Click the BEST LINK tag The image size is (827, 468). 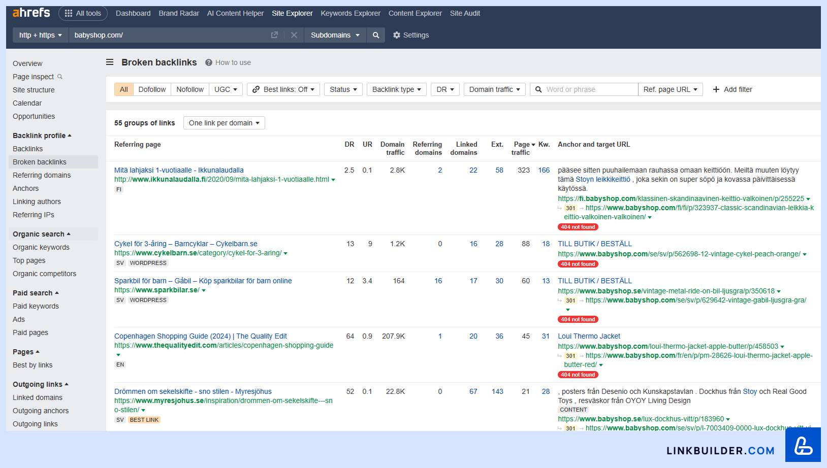pos(144,420)
